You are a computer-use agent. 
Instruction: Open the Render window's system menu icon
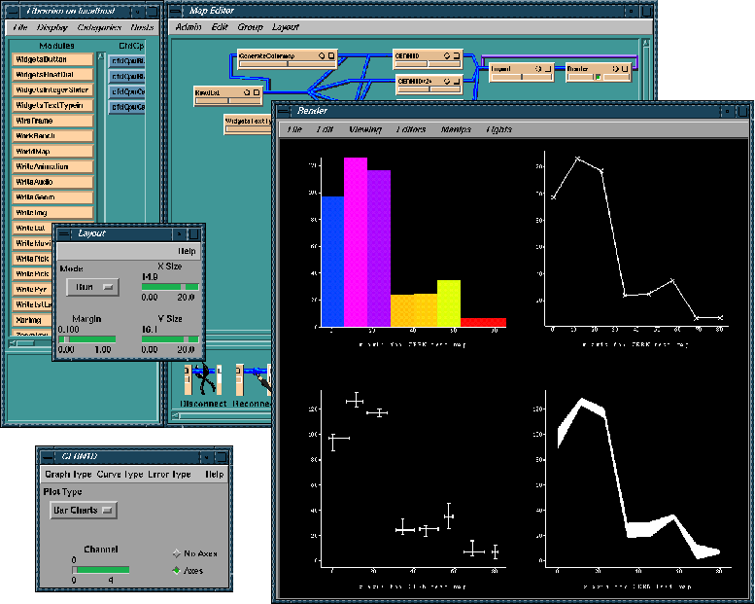tap(285, 111)
